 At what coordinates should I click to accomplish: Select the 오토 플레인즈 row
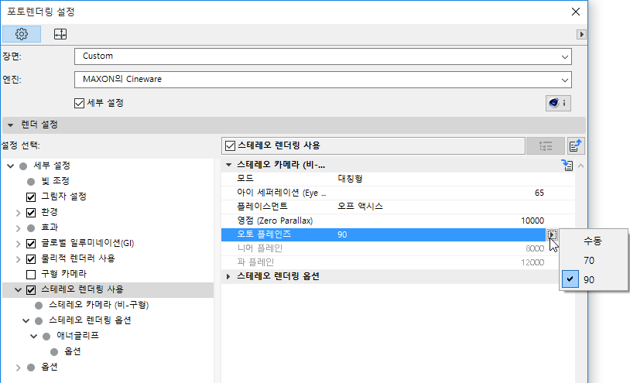click(x=383, y=235)
